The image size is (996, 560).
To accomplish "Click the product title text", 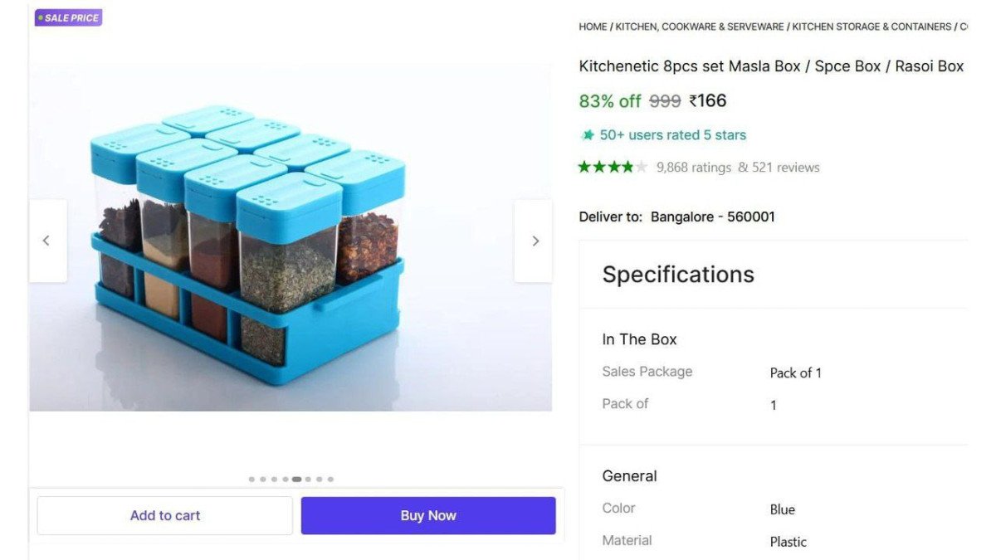I will tap(771, 66).
